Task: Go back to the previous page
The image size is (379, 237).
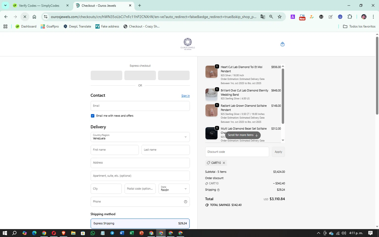Action: click(x=6, y=17)
